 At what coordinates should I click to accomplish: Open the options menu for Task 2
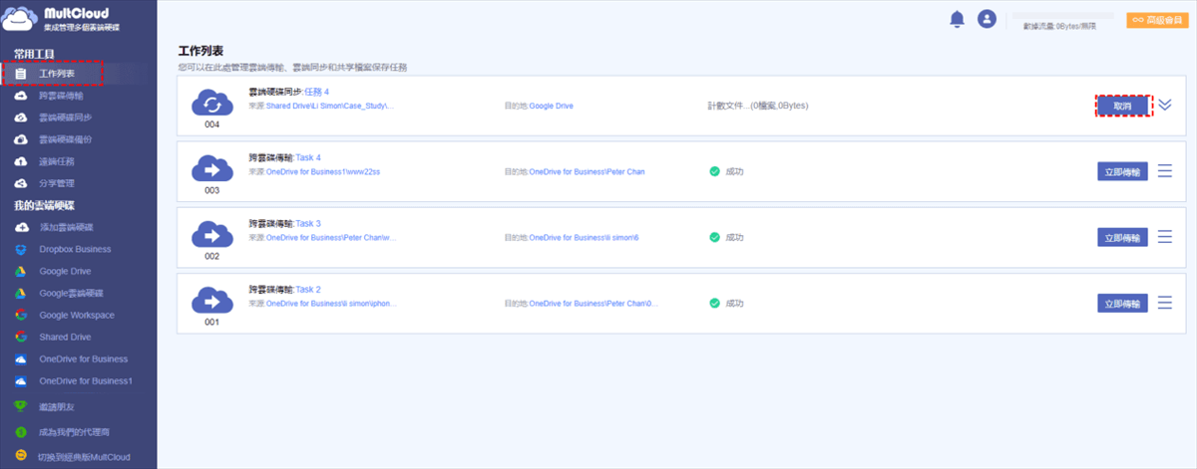pyautogui.click(x=1165, y=303)
